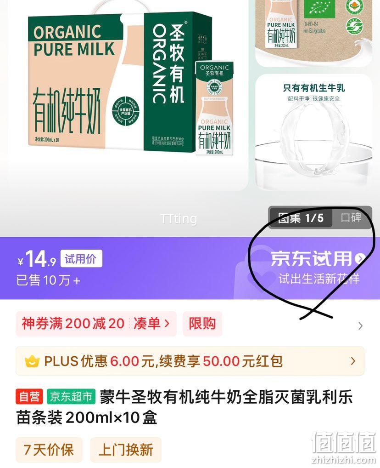Tap the 京东超市 green badge

[71, 397]
